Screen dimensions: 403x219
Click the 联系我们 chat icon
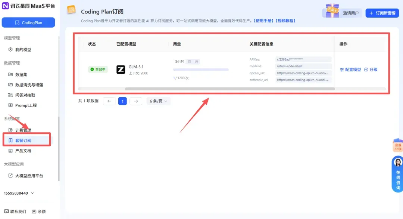[x=6, y=211]
